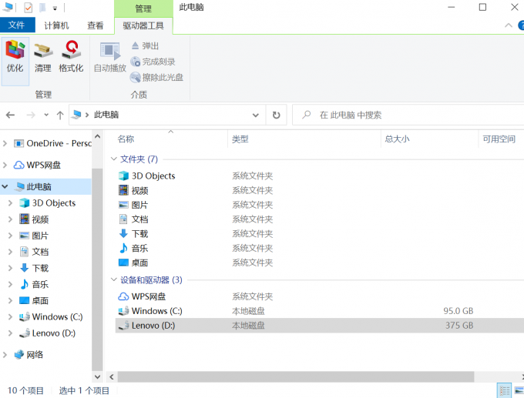The width and height of the screenshot is (524, 398).
Task: Open the 计算机 ribbon tab
Action: point(56,25)
